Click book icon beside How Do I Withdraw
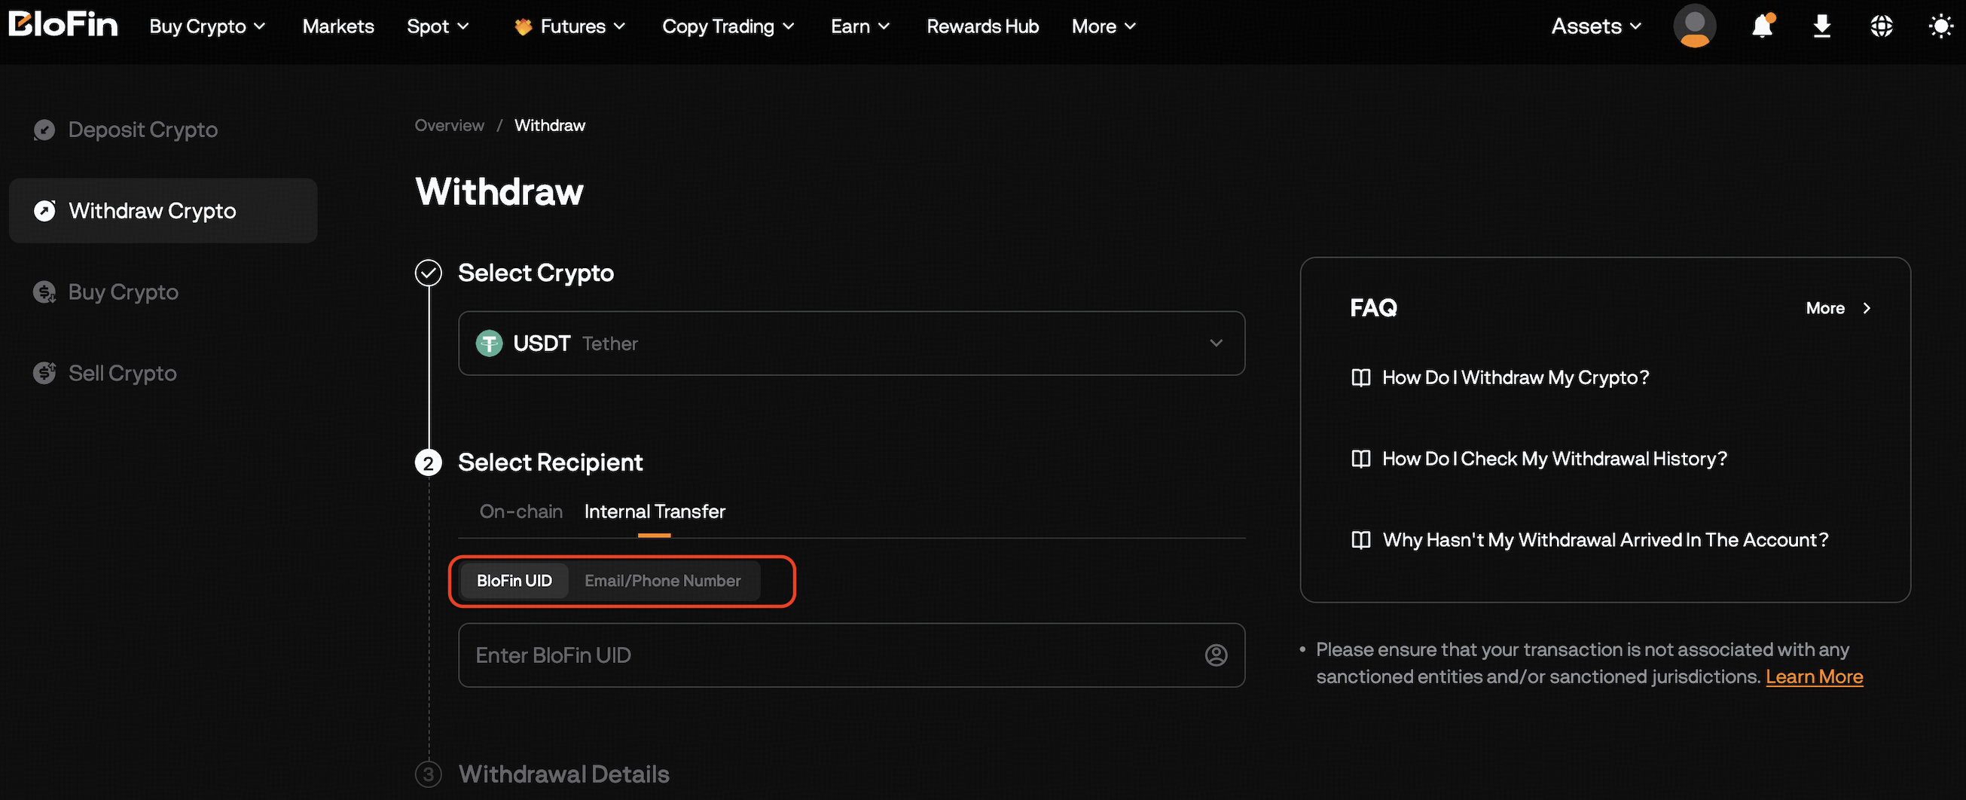This screenshot has width=1966, height=800. (1361, 378)
